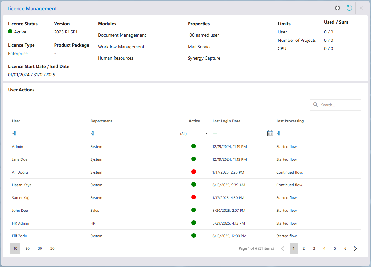Sort by Last Login Date header
This screenshot has width=371, height=267.
click(x=226, y=121)
